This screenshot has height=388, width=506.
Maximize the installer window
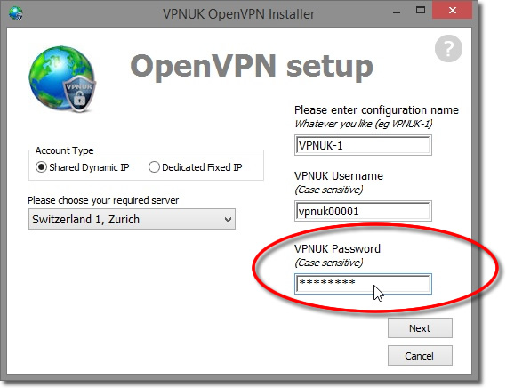420,11
